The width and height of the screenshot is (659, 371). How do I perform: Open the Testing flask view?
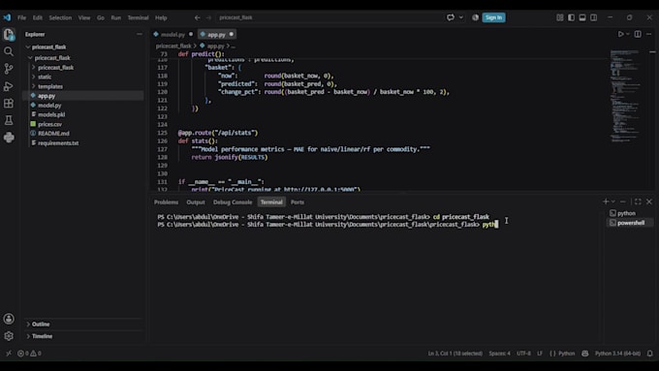click(9, 120)
